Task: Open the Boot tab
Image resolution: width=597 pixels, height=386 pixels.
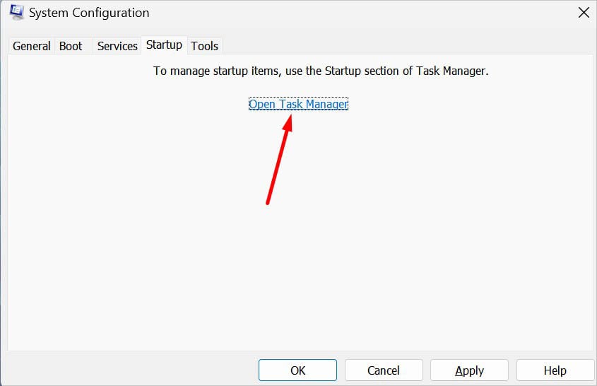Action: [71, 46]
